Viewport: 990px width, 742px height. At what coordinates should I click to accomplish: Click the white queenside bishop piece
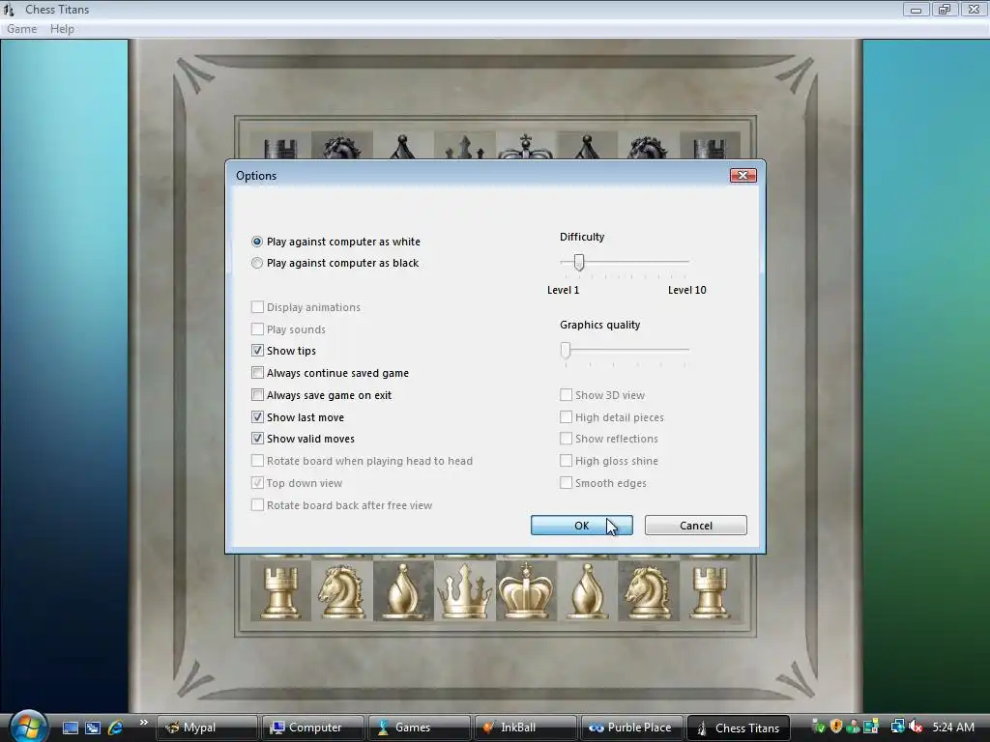(x=403, y=591)
